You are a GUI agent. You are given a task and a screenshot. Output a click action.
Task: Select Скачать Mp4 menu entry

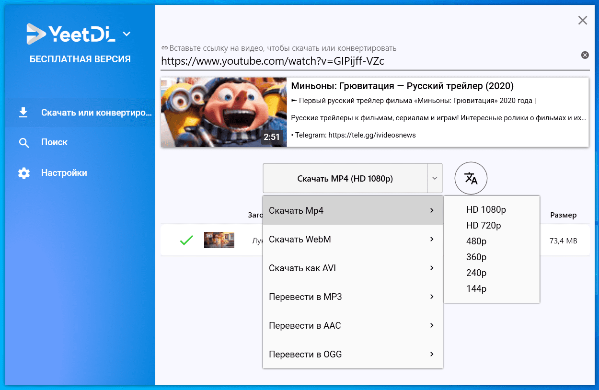tap(353, 210)
